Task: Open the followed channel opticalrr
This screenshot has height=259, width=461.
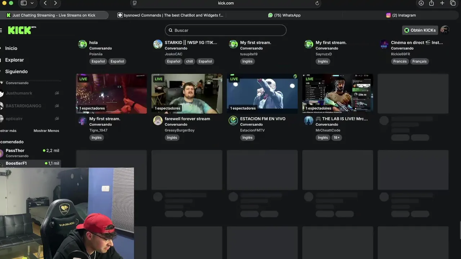Action: (x=14, y=119)
